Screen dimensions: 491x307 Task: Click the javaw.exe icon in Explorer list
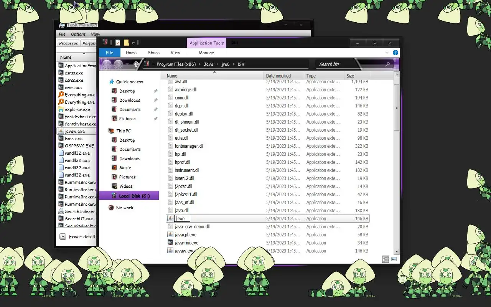point(171,251)
